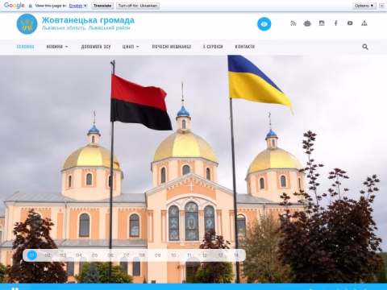Select slide 03 in slider pagination

63,255
